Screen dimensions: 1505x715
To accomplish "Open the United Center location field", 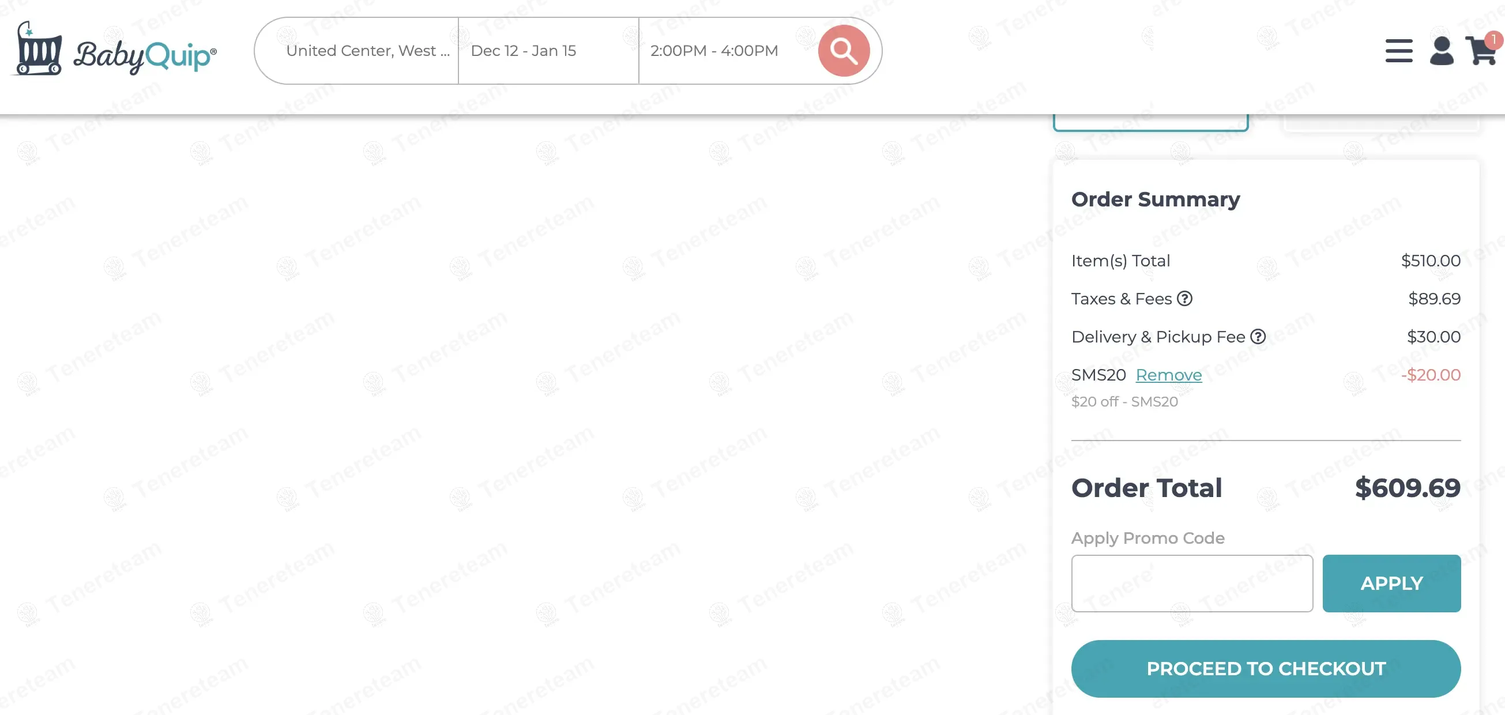I will 367,51.
